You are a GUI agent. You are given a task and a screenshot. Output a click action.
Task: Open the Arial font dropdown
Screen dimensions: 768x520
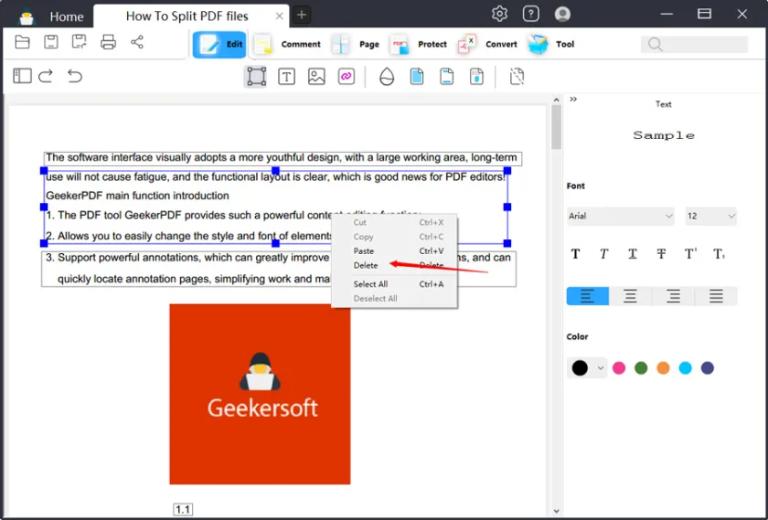pyautogui.click(x=620, y=216)
